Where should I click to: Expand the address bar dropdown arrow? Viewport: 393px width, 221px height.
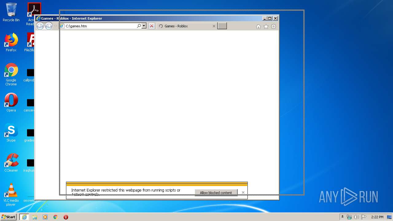[x=144, y=26]
